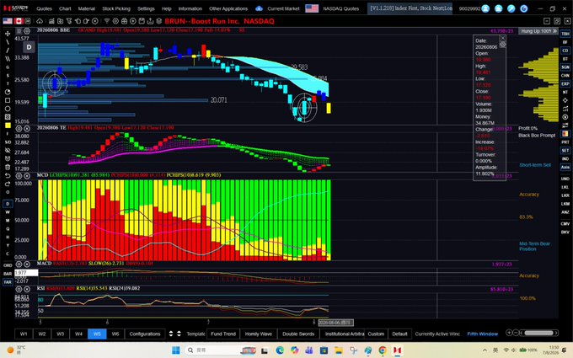Toggle the SGN button in right sidebar
This screenshot has height=358, width=573.
pyautogui.click(x=565, y=67)
